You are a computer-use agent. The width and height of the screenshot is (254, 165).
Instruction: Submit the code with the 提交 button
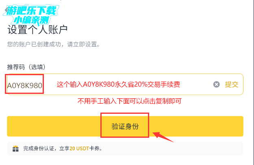coord(232,85)
